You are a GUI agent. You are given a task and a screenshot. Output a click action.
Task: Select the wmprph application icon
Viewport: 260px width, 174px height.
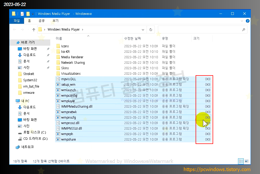[x=58, y=134]
